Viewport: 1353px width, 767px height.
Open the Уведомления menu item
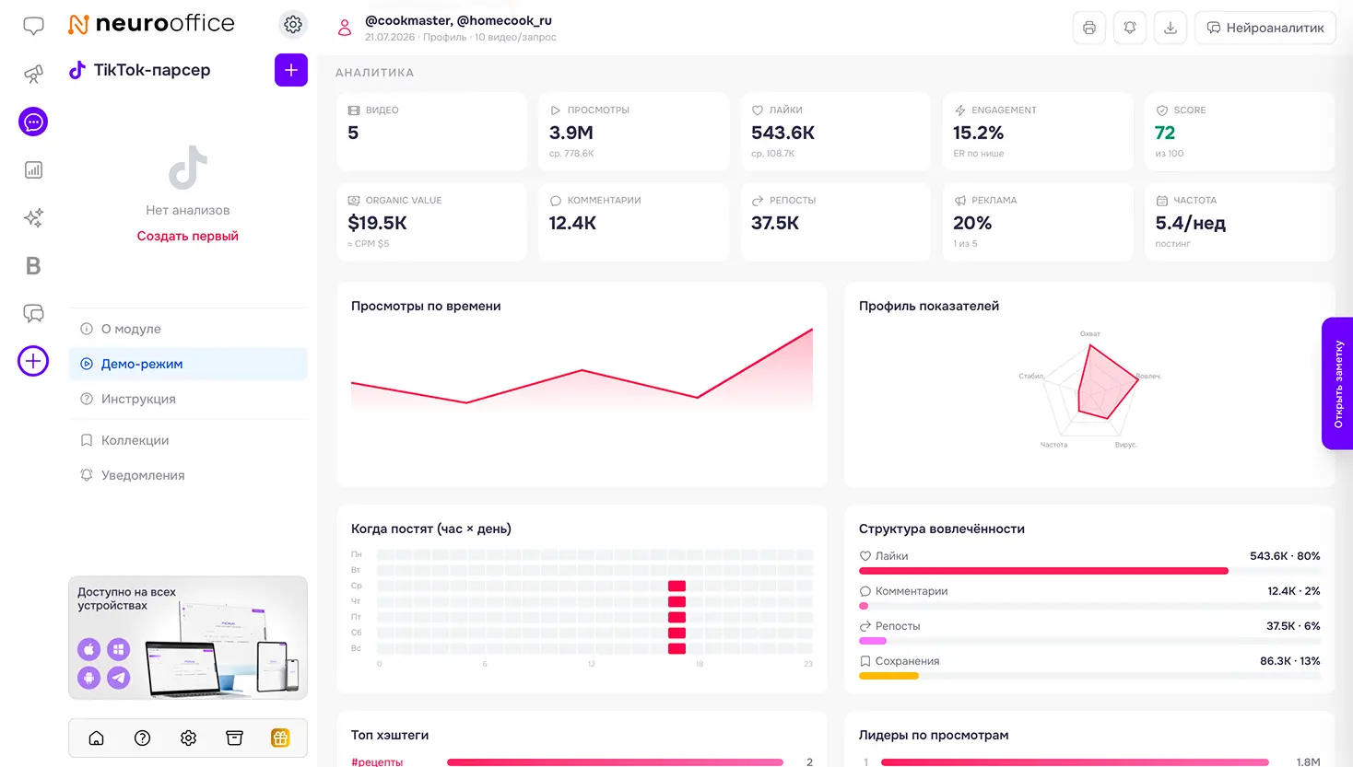[x=188, y=475]
